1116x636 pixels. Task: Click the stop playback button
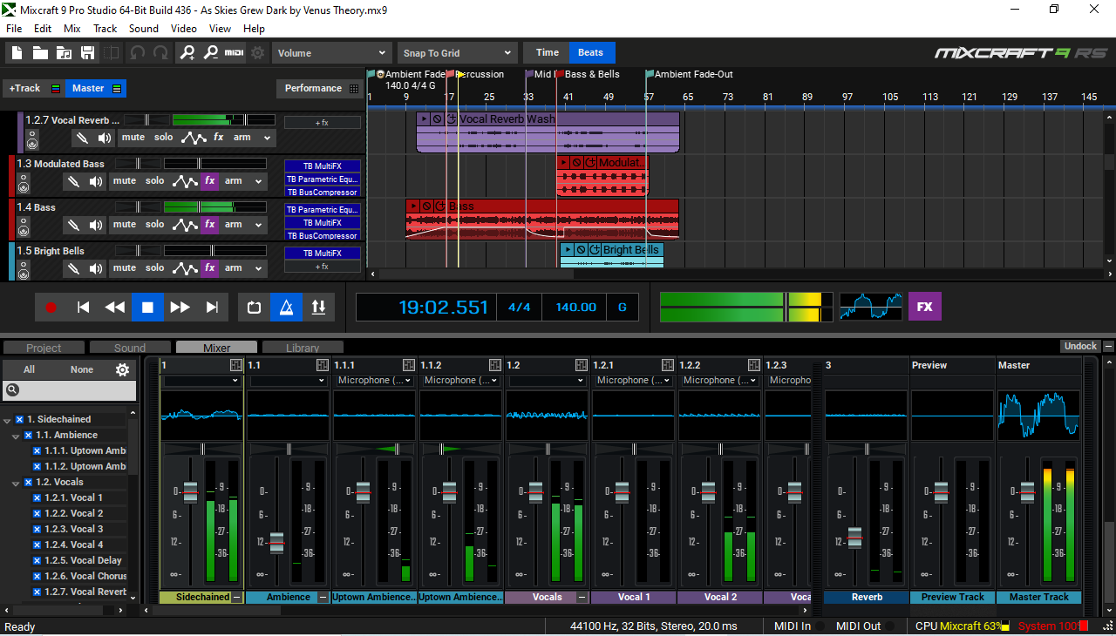[x=147, y=307]
